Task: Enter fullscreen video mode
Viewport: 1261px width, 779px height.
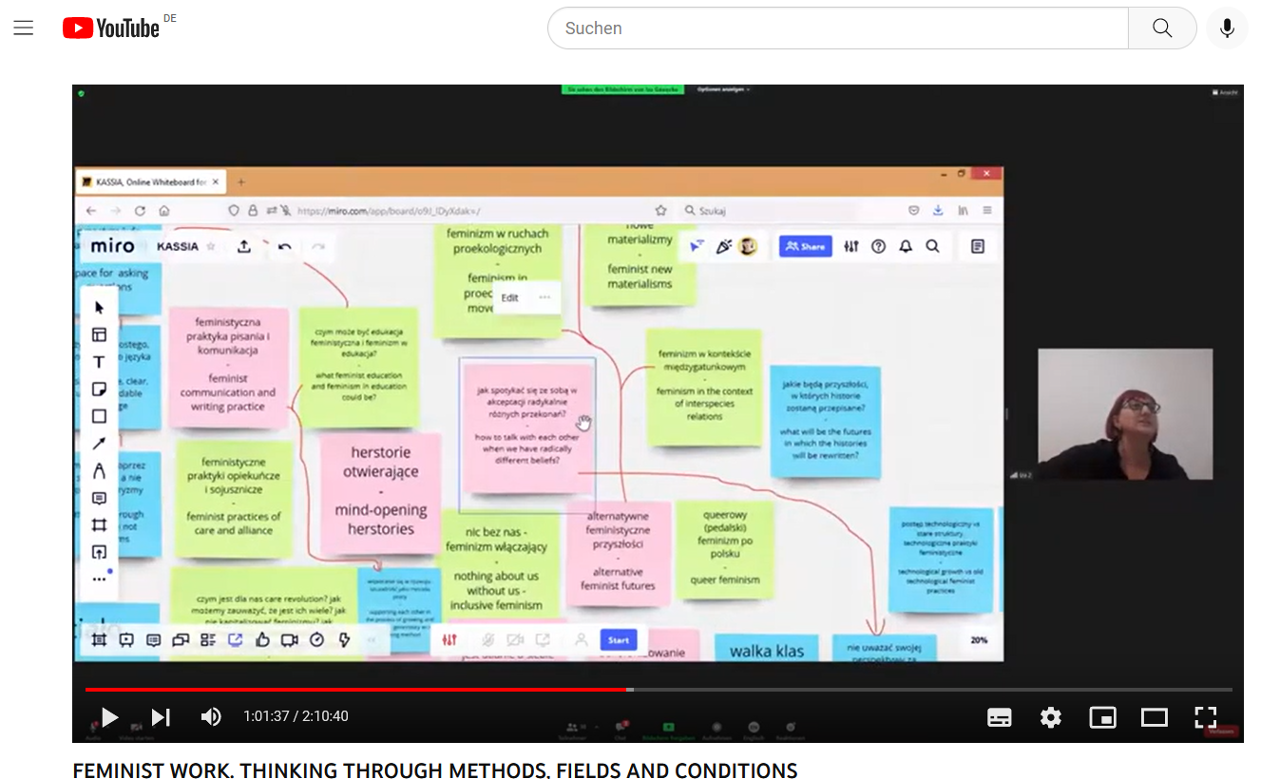Action: [1205, 717]
